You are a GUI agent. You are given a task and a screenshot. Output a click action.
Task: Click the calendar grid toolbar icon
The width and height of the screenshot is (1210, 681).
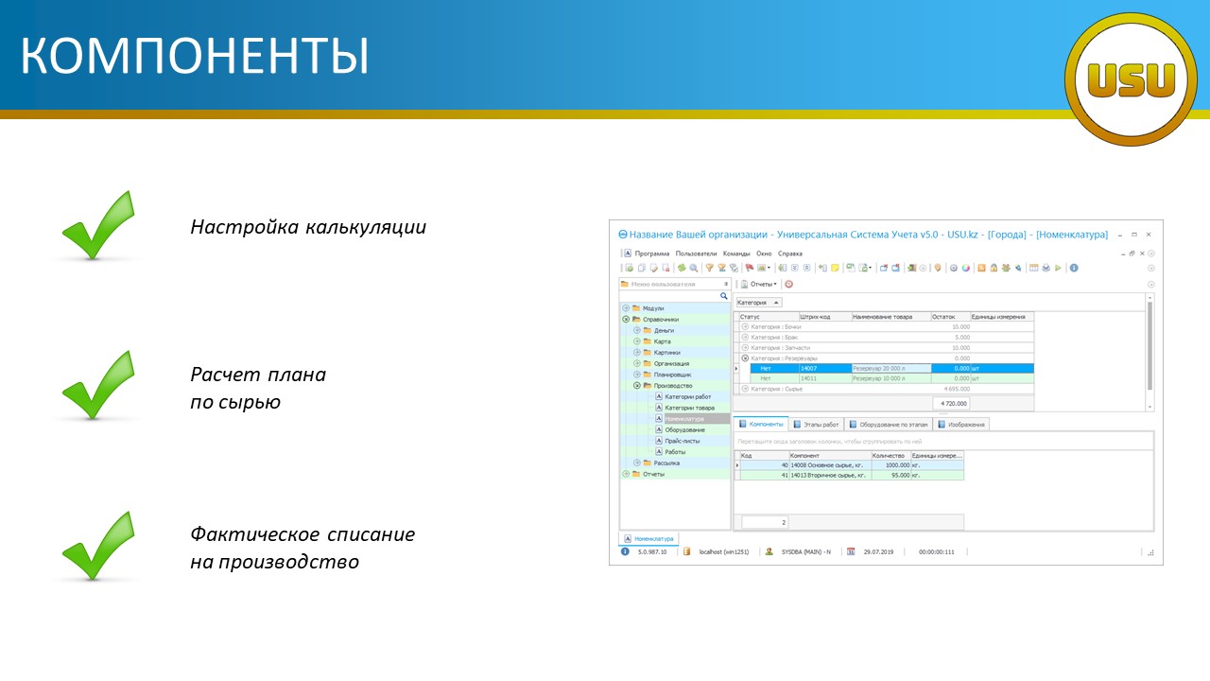coord(1034,268)
